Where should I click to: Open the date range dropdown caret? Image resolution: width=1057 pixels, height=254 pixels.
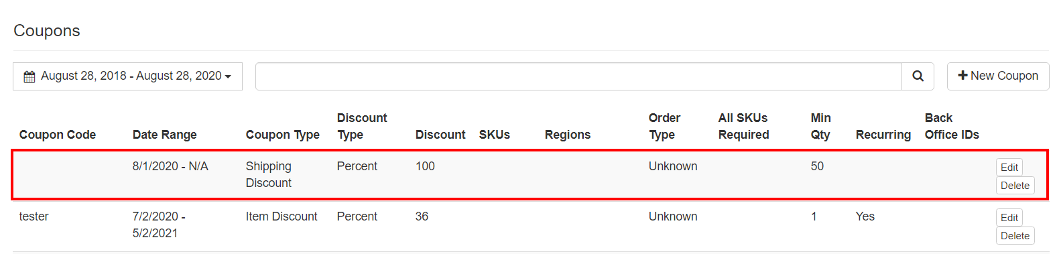coord(228,77)
